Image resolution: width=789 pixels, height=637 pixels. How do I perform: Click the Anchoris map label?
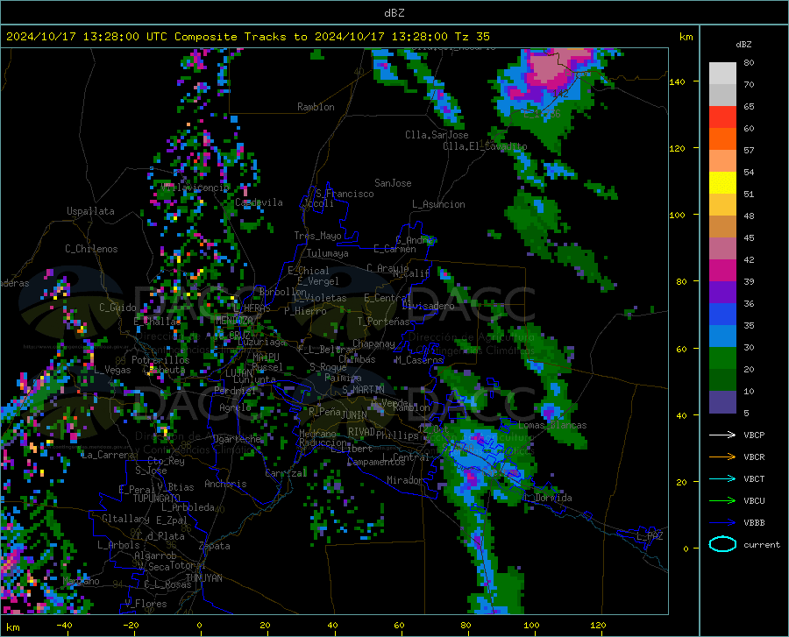point(225,484)
